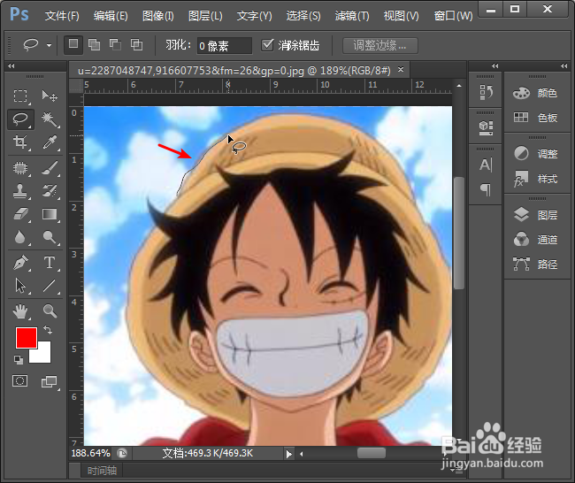Select the Gradient tool
The image size is (575, 483).
50,214
